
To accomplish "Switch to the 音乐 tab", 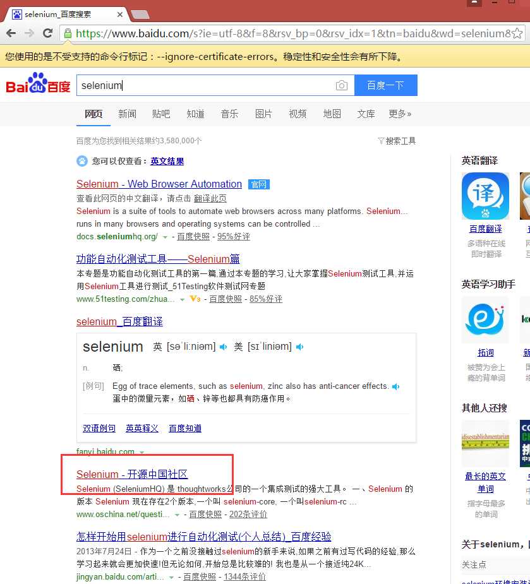I will [229, 114].
